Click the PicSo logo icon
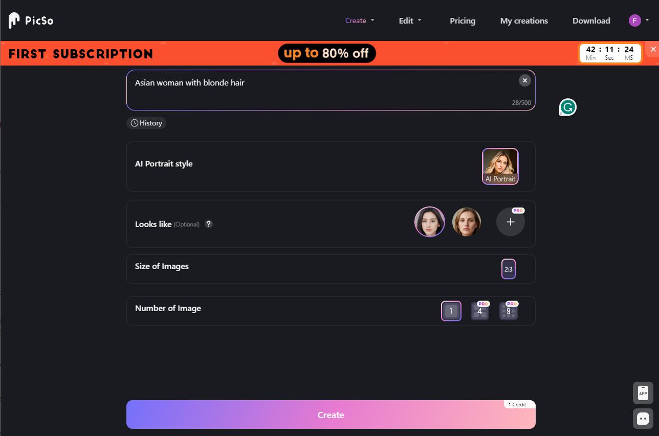The image size is (659, 436). [14, 20]
